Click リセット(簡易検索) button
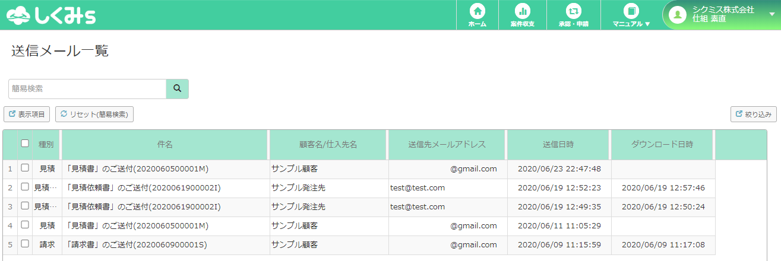Image resolution: width=781 pixels, height=261 pixels. tap(94, 114)
